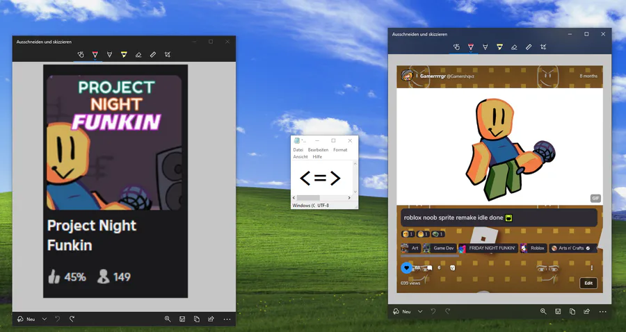Select ballpoint pen in Gamerrrrgr post window
Image resolution: width=626 pixels, height=332 pixels.
(471, 47)
